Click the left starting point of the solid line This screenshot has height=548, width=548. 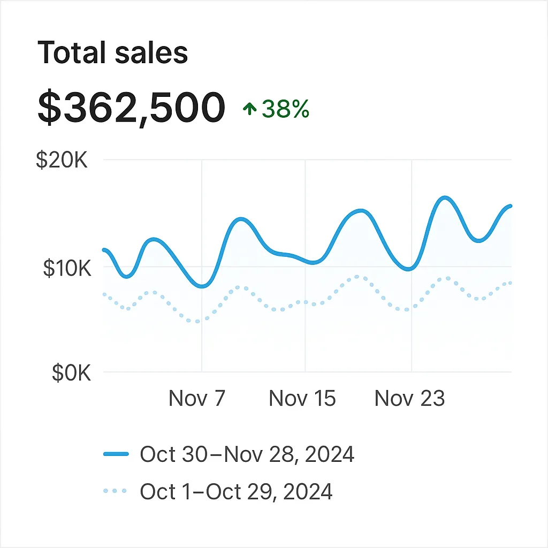tap(104, 249)
